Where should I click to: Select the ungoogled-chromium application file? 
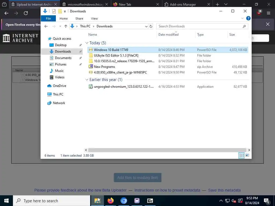point(168,87)
